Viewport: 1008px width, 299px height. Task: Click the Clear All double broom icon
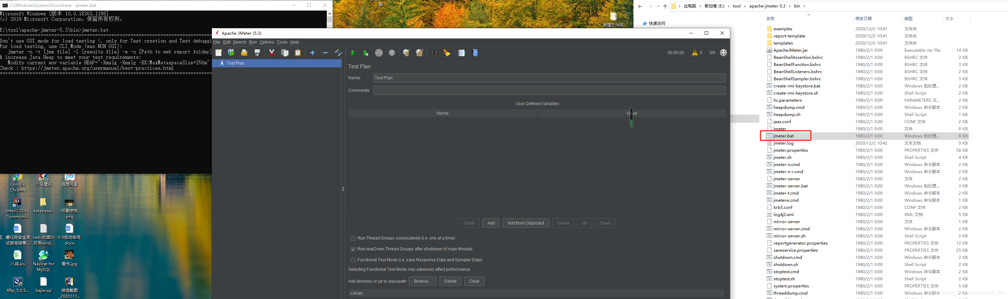coord(419,53)
